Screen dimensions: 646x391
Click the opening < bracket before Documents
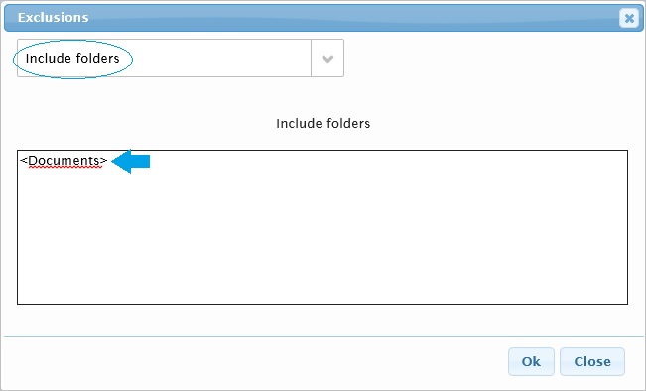coord(23,161)
